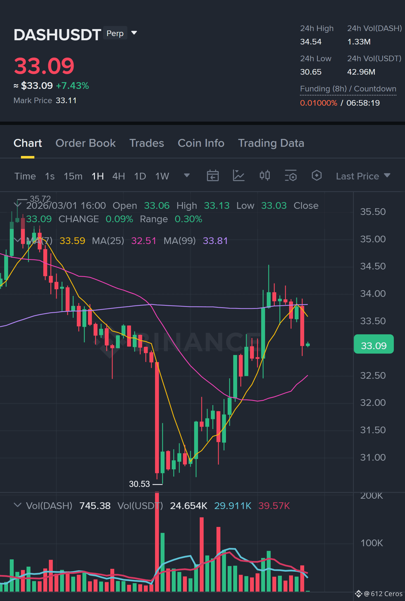Switch to the Order Book tab

(x=85, y=143)
